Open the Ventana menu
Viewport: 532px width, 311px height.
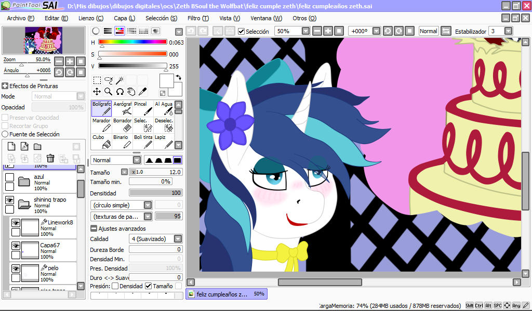pyautogui.click(x=267, y=18)
